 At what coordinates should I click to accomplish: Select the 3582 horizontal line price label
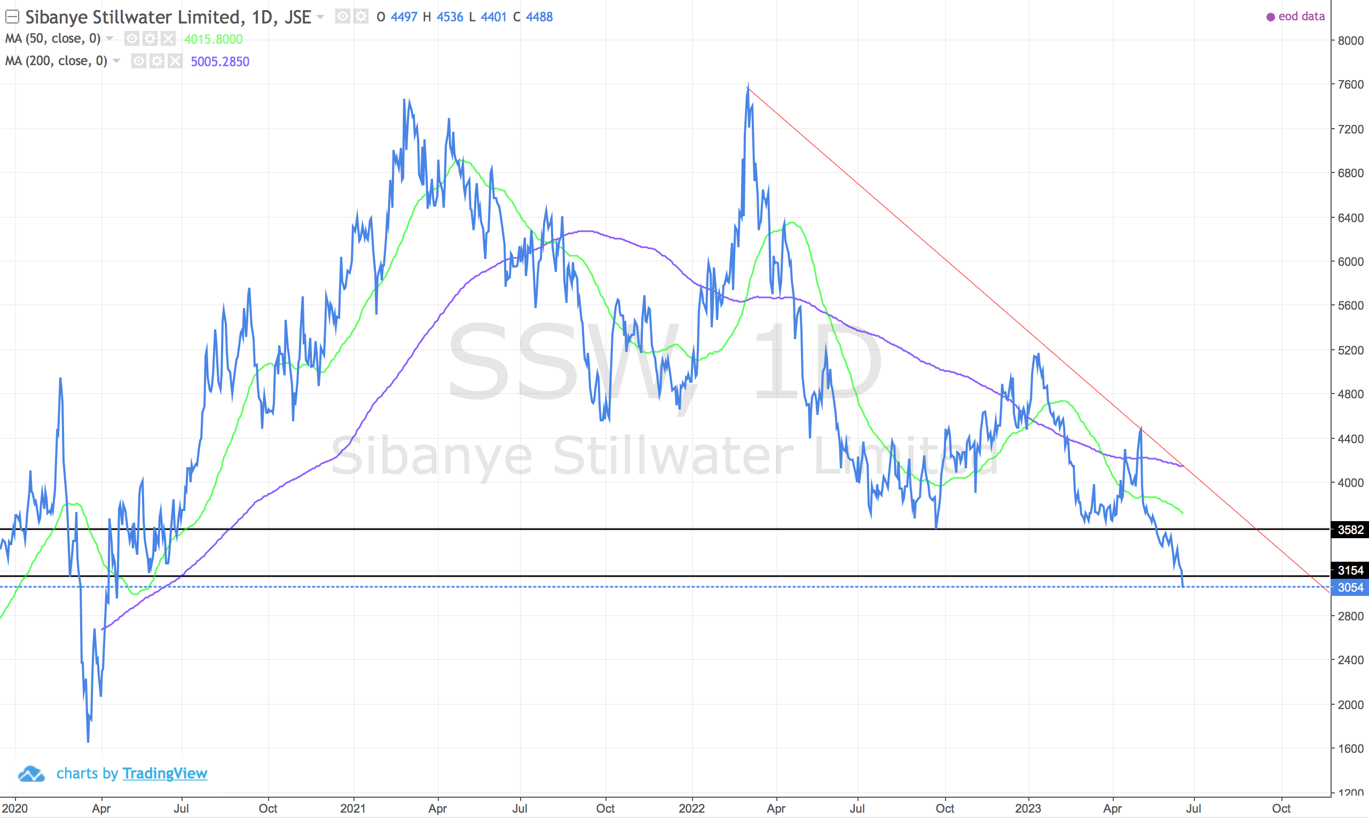coord(1350,530)
